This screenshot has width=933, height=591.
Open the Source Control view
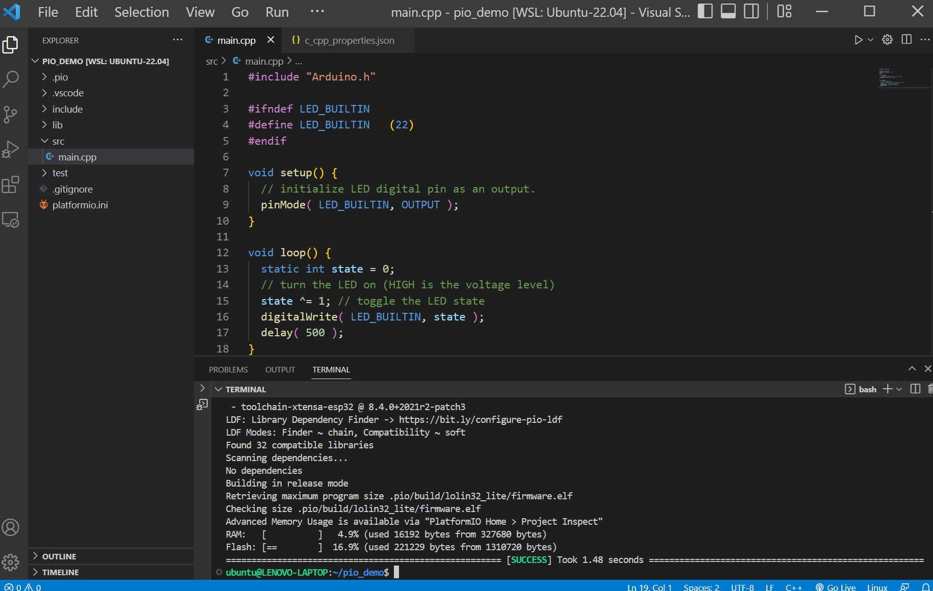pos(11,115)
